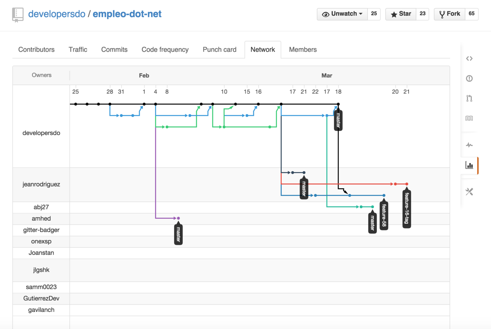Select the amhed owner row
This screenshot has height=329, width=491.
click(x=41, y=219)
